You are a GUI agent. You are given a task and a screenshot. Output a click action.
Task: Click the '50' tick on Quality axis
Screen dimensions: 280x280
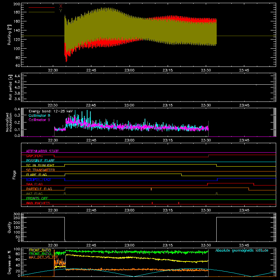click(18, 237)
